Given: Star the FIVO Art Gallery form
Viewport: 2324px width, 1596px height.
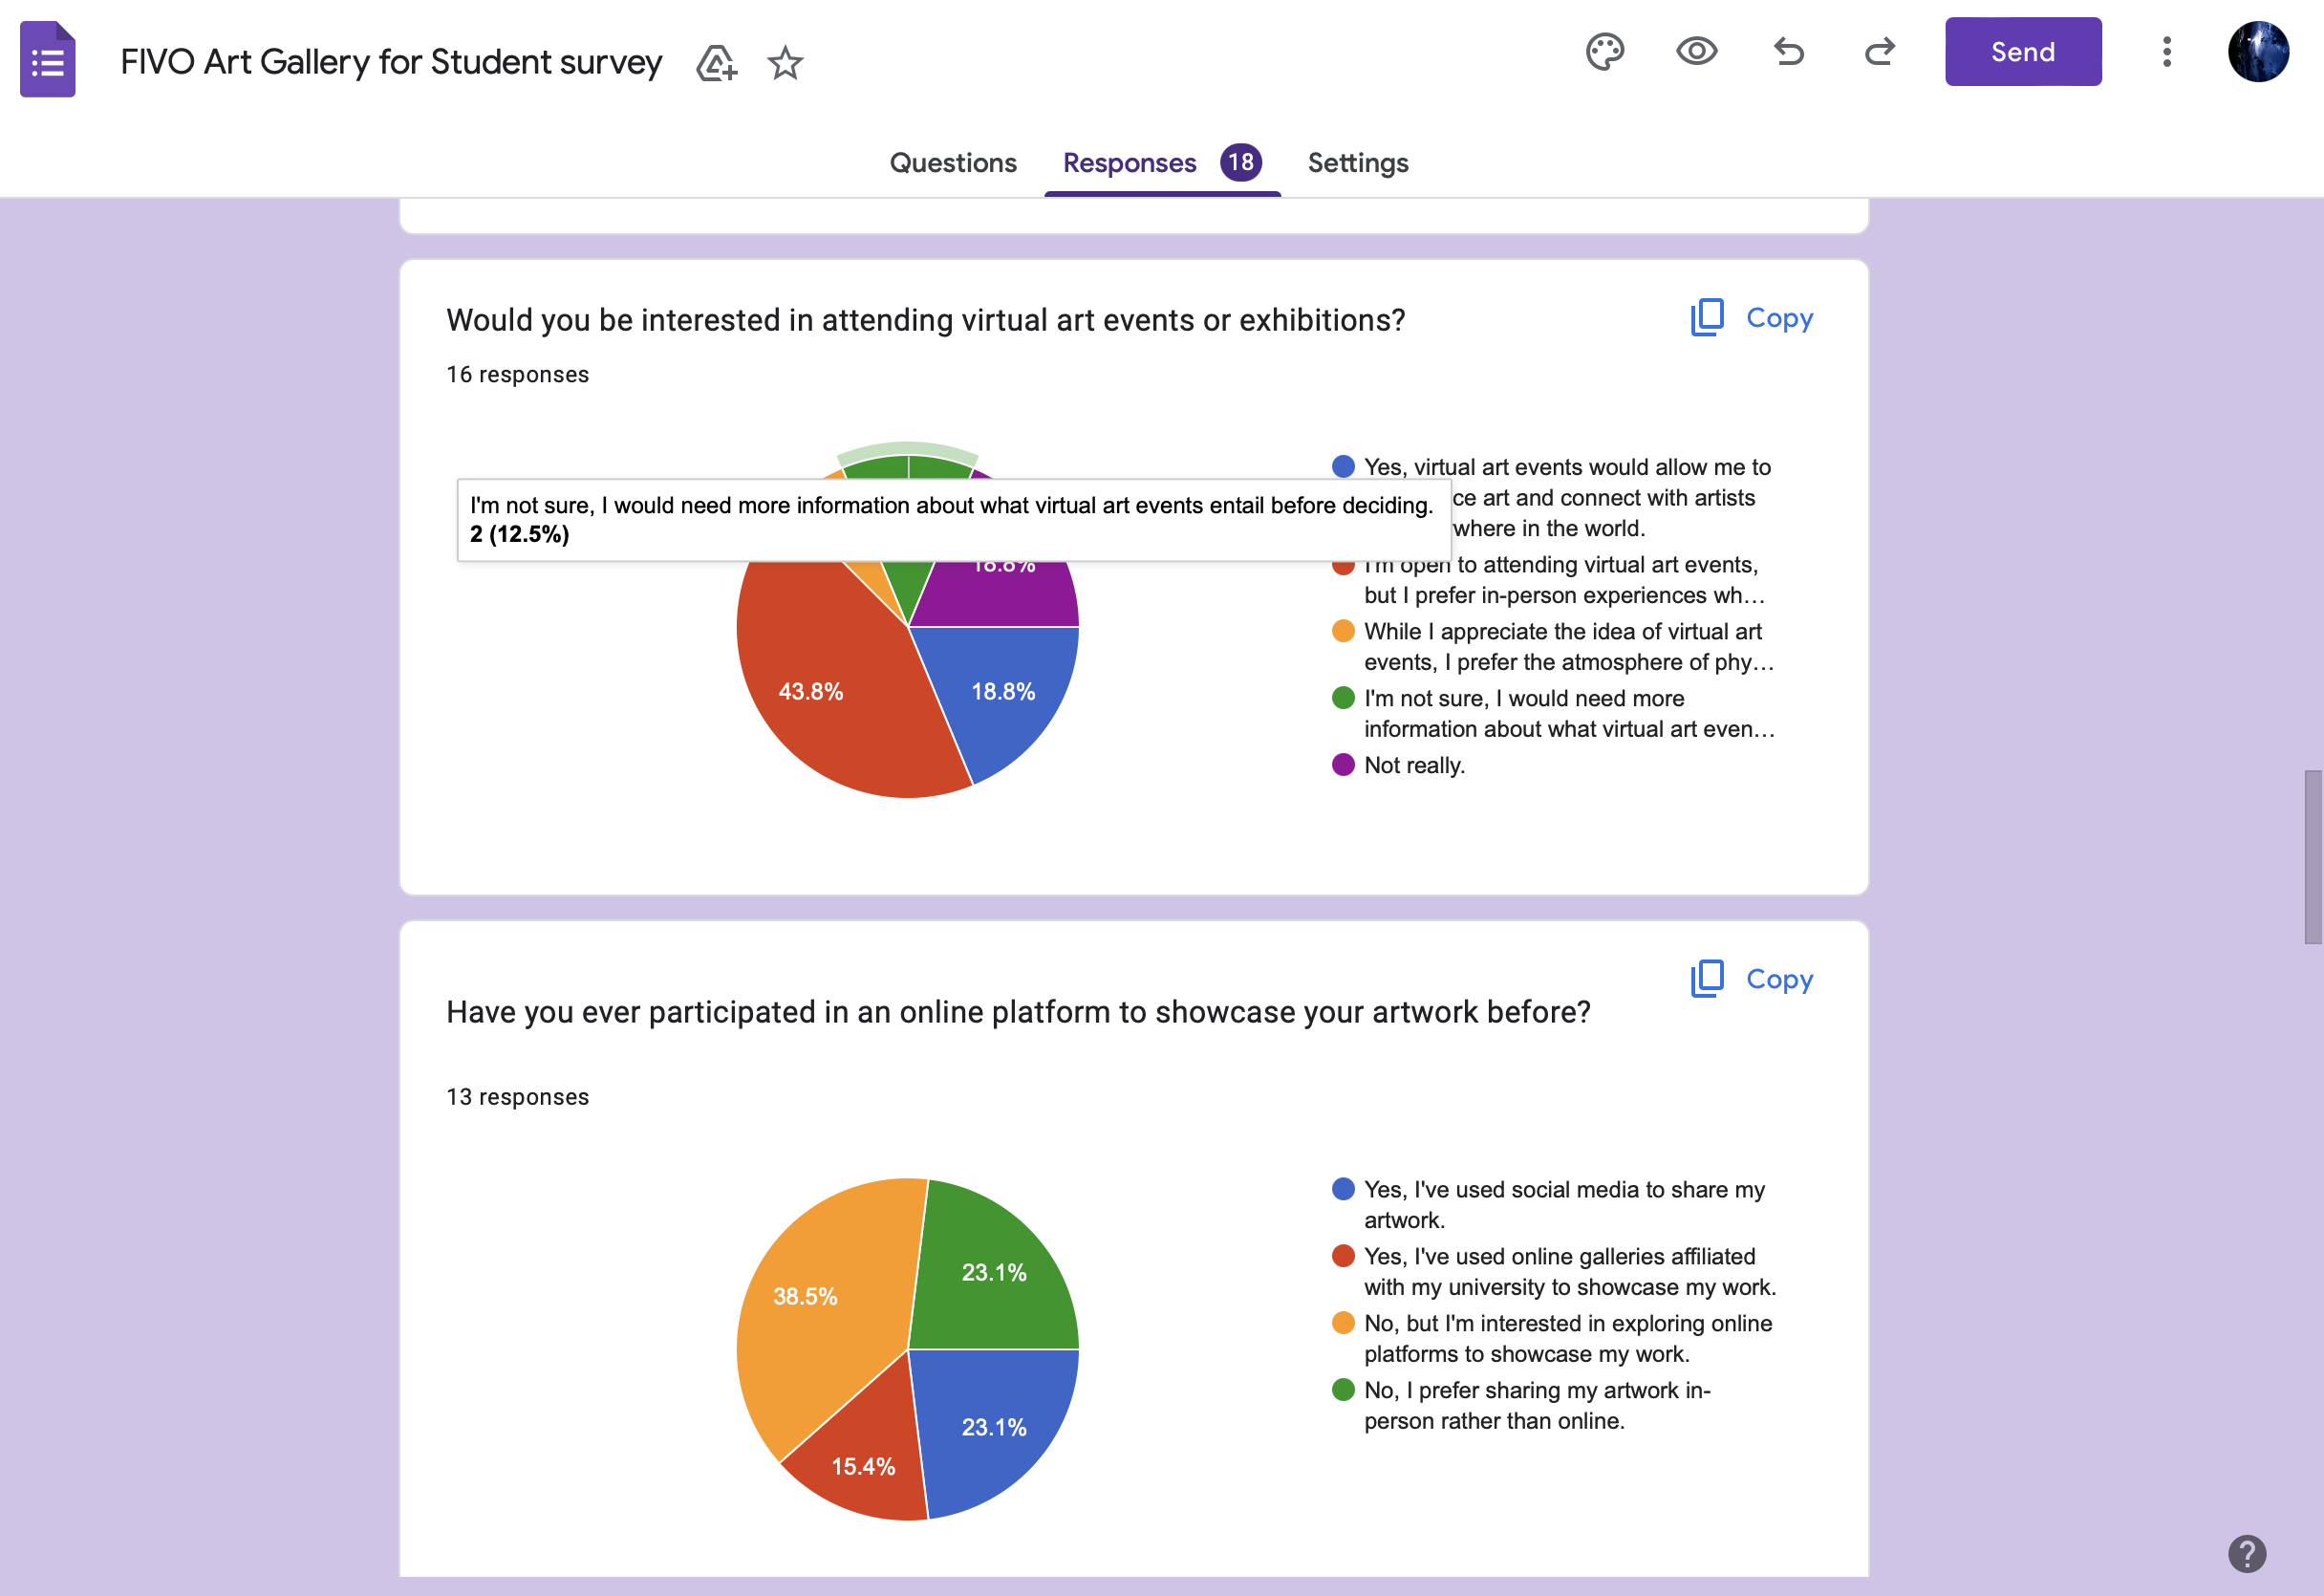Looking at the screenshot, I should click(785, 63).
